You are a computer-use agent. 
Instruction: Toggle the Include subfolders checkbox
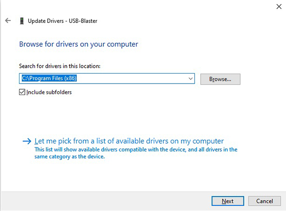coord(22,92)
